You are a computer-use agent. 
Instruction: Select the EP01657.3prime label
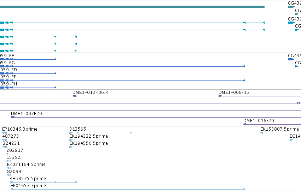point(28,186)
